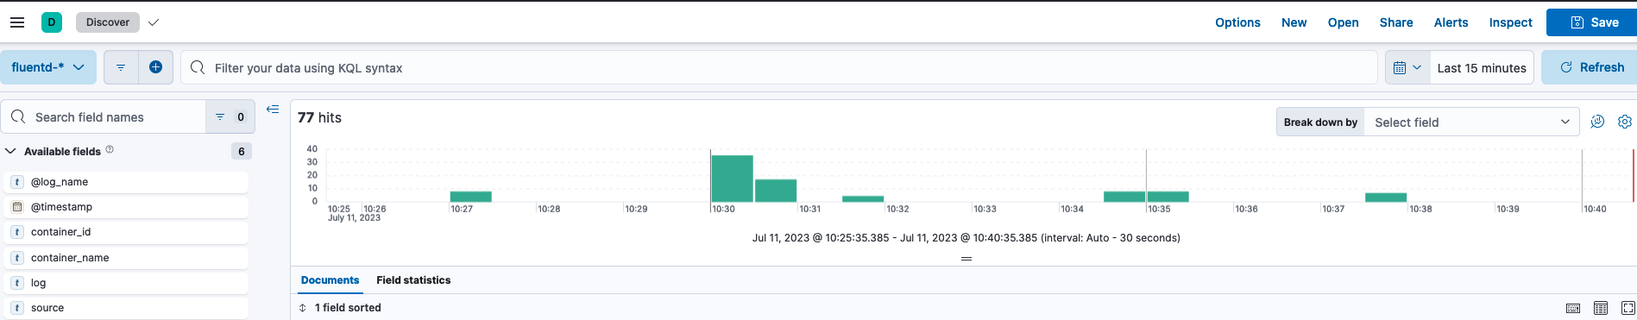Click the 77 hits count text
This screenshot has width=1637, height=320.
(319, 117)
